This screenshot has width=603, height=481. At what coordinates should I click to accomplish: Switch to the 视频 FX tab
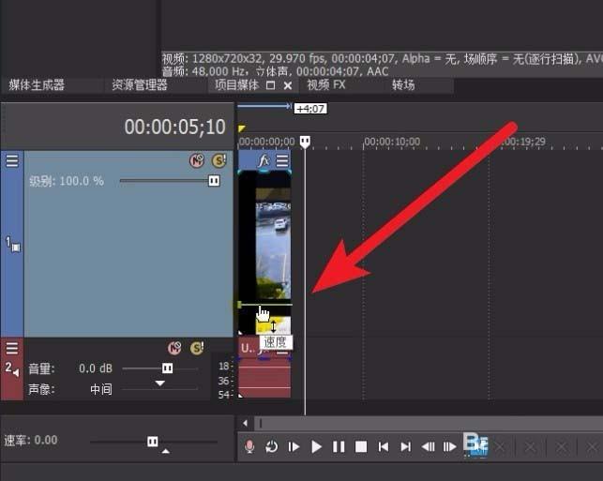click(326, 85)
